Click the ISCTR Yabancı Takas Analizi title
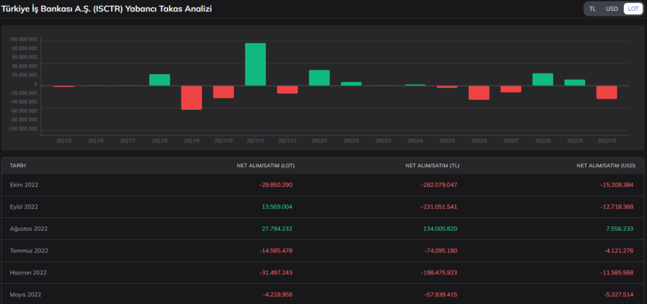The width and height of the screenshot is (647, 304). click(x=106, y=9)
